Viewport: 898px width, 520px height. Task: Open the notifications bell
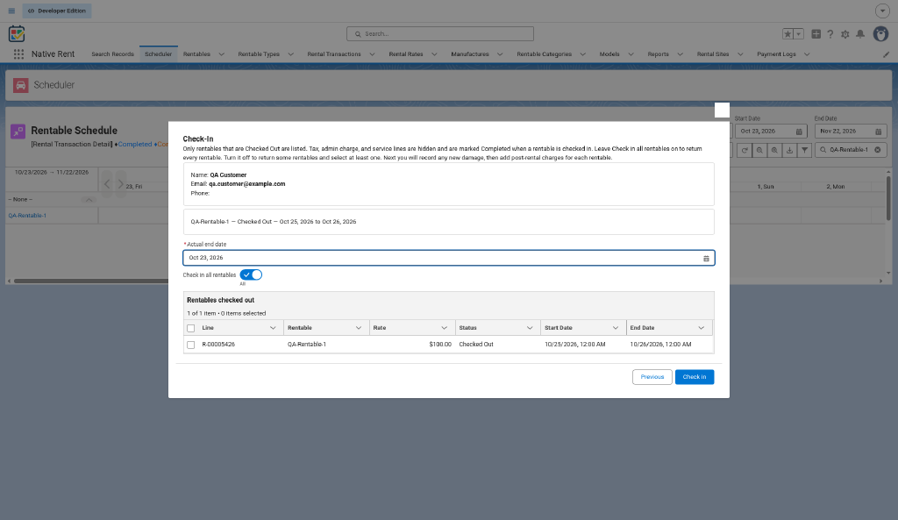pos(860,34)
